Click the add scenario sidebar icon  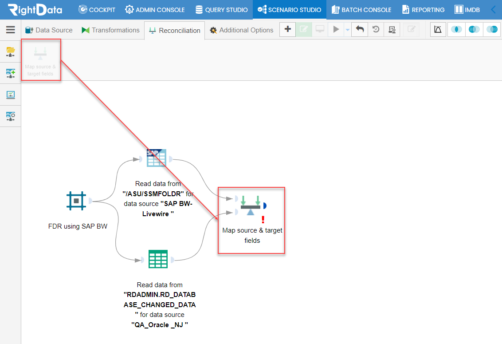pyautogui.click(x=11, y=73)
